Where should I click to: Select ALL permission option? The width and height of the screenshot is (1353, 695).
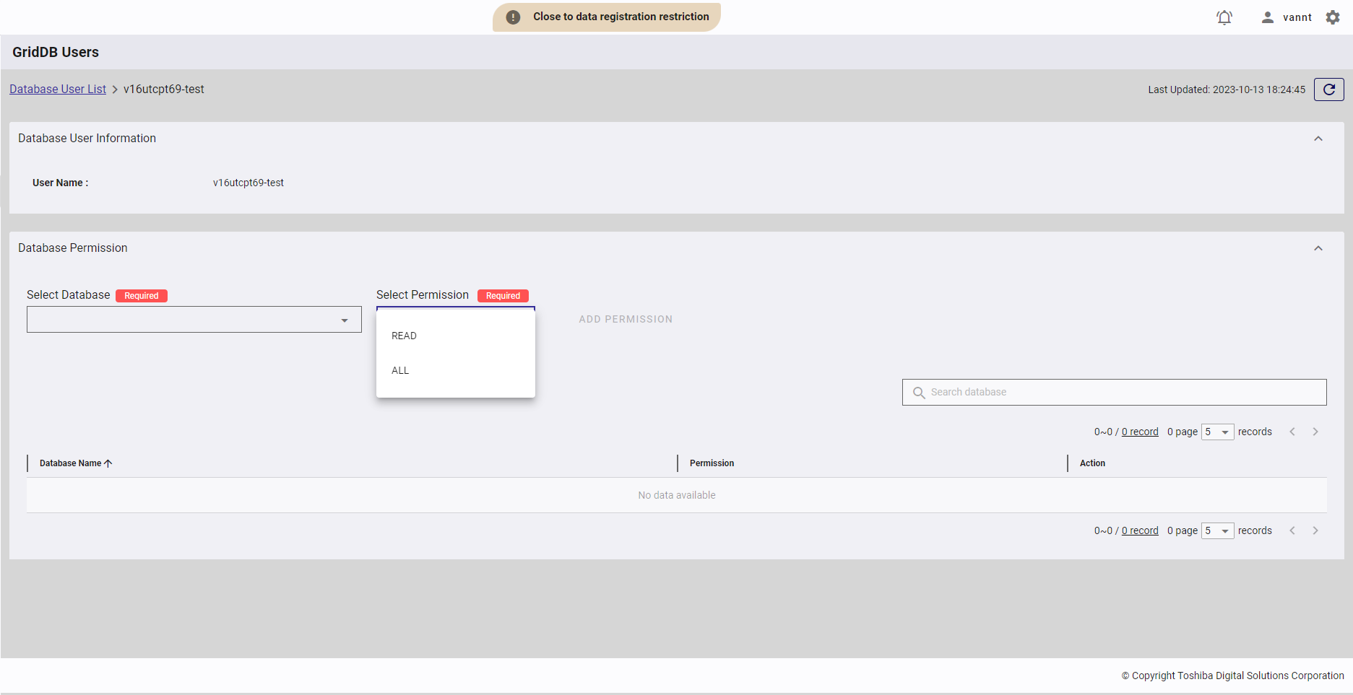[400, 370]
